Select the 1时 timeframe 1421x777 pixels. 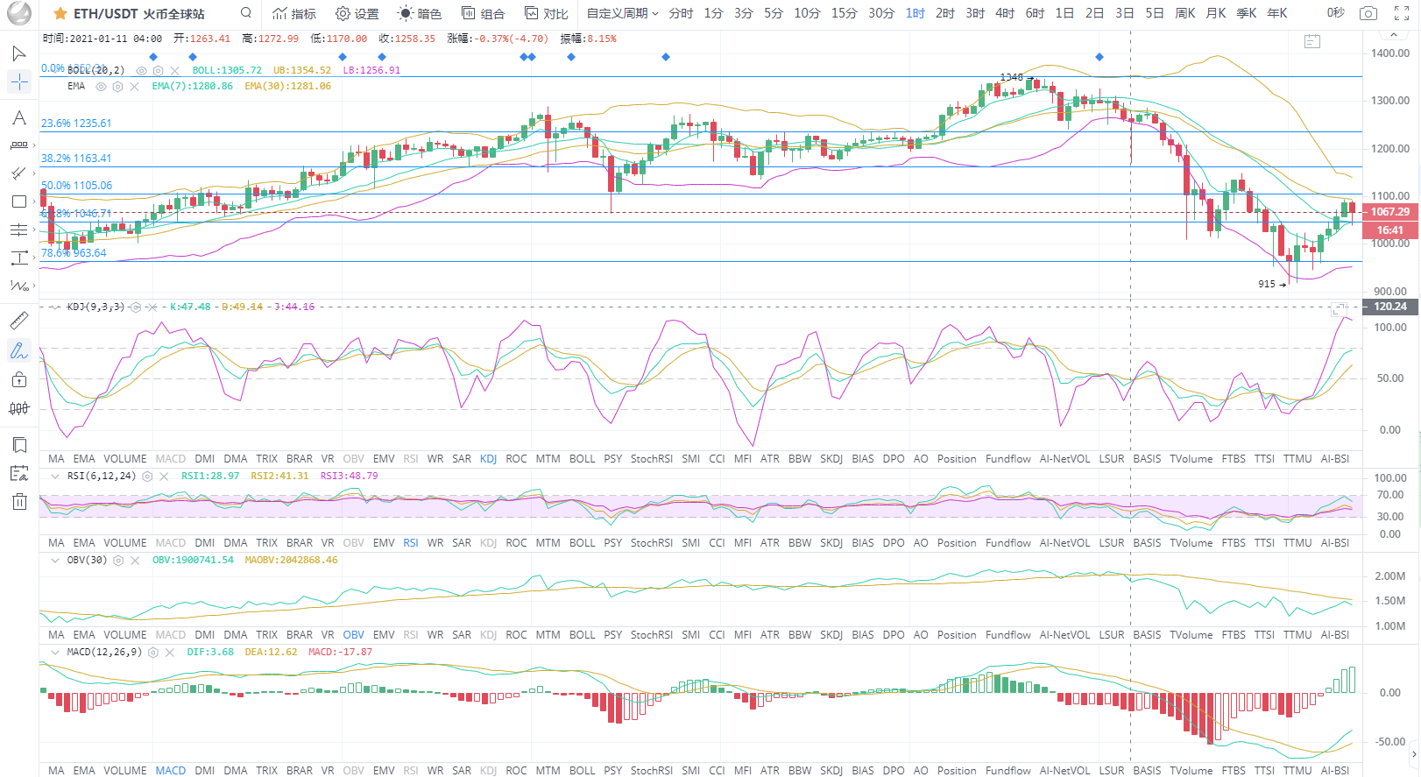pos(915,14)
